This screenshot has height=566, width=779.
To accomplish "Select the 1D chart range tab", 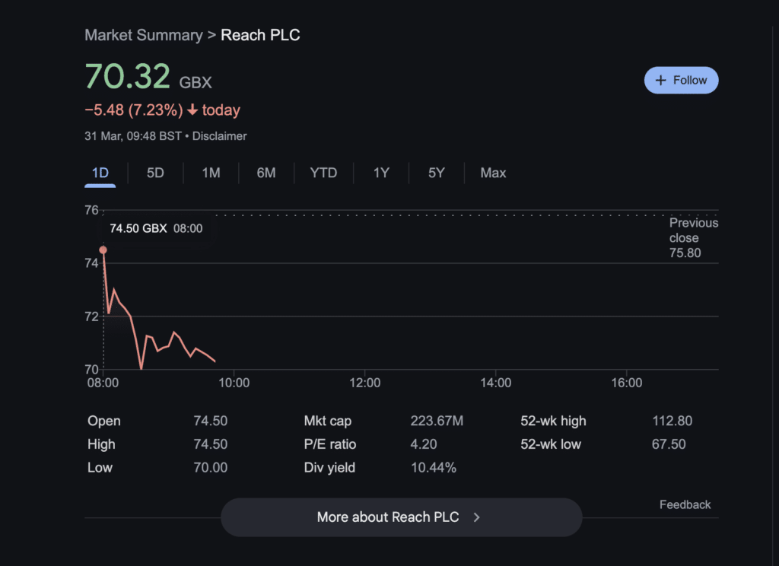I will pos(100,173).
